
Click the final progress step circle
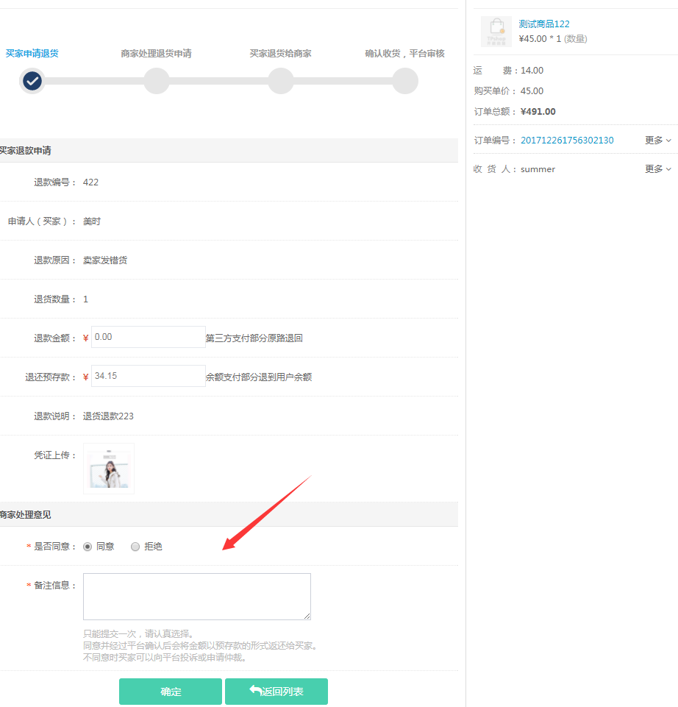click(405, 81)
